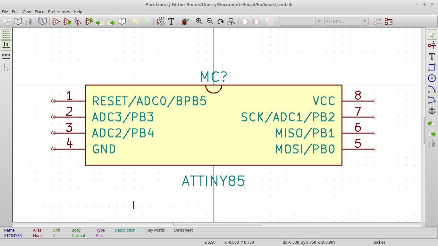The height and width of the screenshot is (246, 438).
Task: Select the MC? reference field text
Action: [x=214, y=77]
